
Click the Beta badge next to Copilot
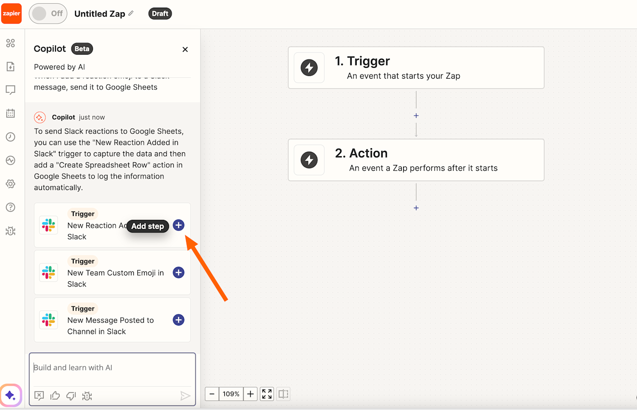click(82, 49)
